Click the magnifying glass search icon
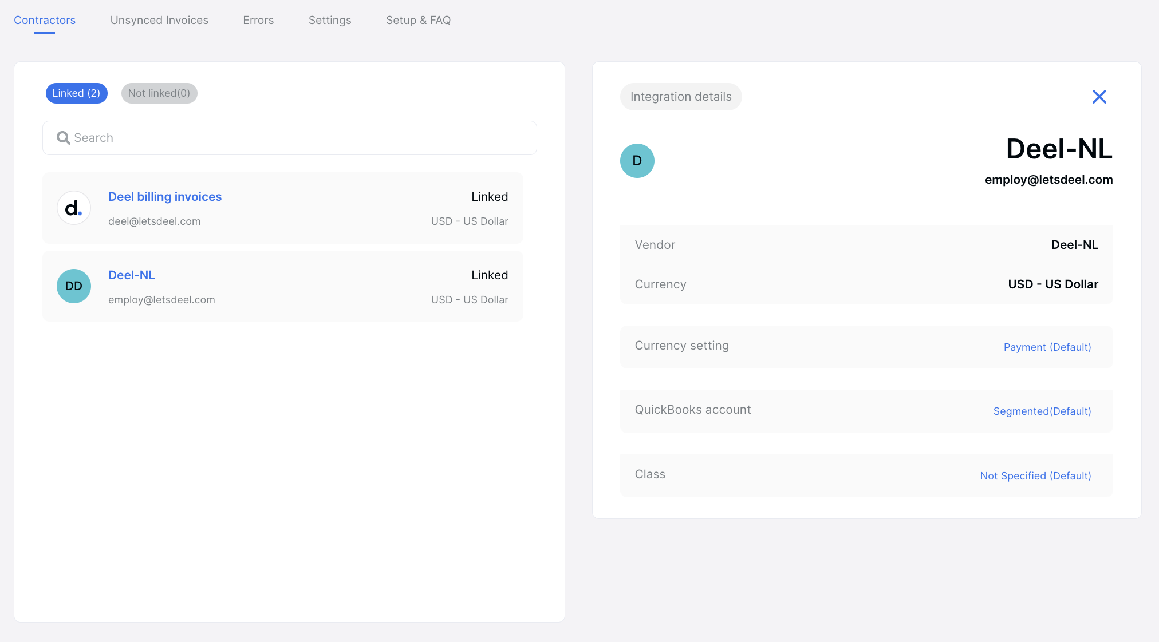 click(63, 138)
